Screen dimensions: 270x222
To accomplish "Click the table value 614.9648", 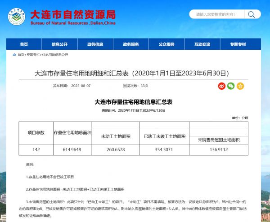I will (72, 150).
